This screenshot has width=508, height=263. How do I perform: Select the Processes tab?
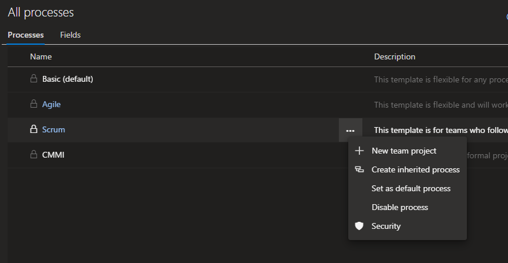pyautogui.click(x=26, y=35)
